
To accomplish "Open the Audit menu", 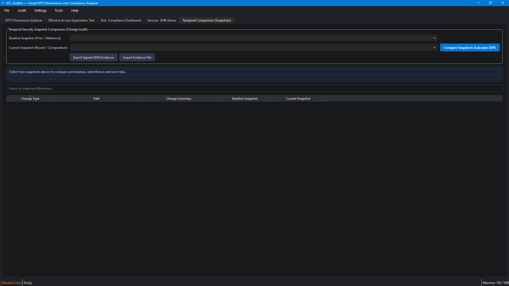I will [22, 10].
